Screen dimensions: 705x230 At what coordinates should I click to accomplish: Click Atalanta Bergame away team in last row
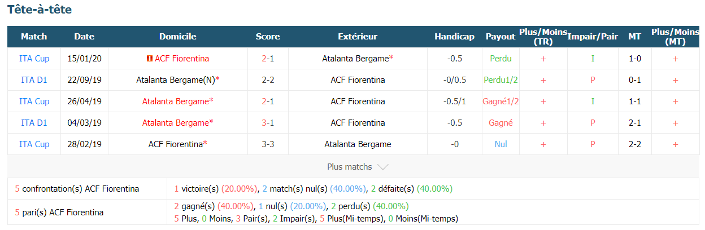tap(358, 144)
